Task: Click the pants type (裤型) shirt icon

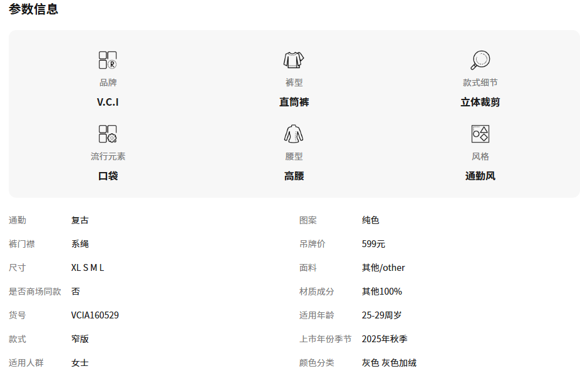Action: click(x=294, y=60)
